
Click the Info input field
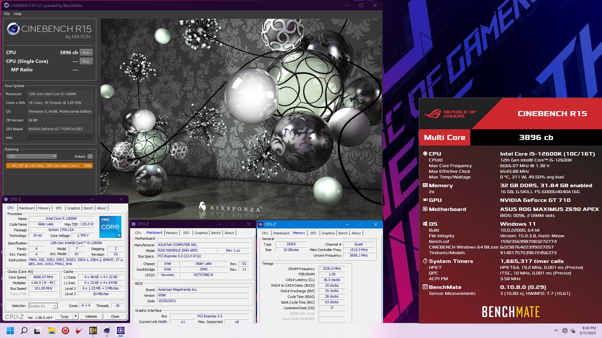(x=60, y=138)
